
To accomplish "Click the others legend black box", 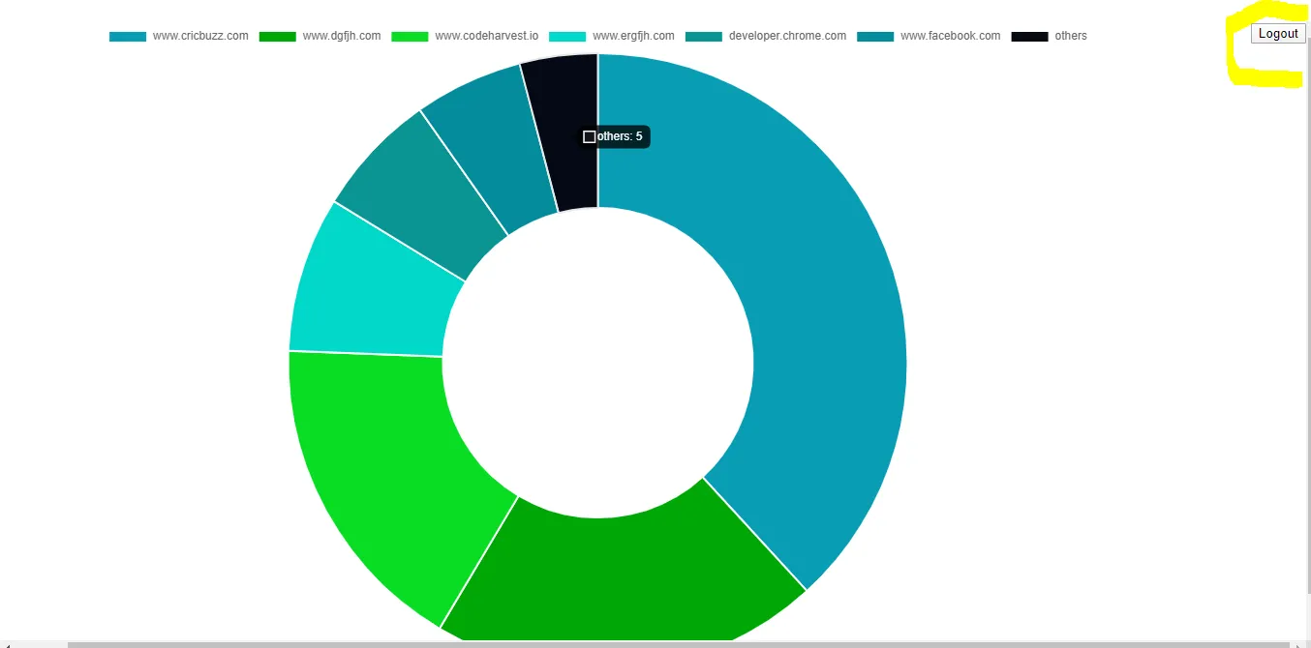I will (1030, 36).
